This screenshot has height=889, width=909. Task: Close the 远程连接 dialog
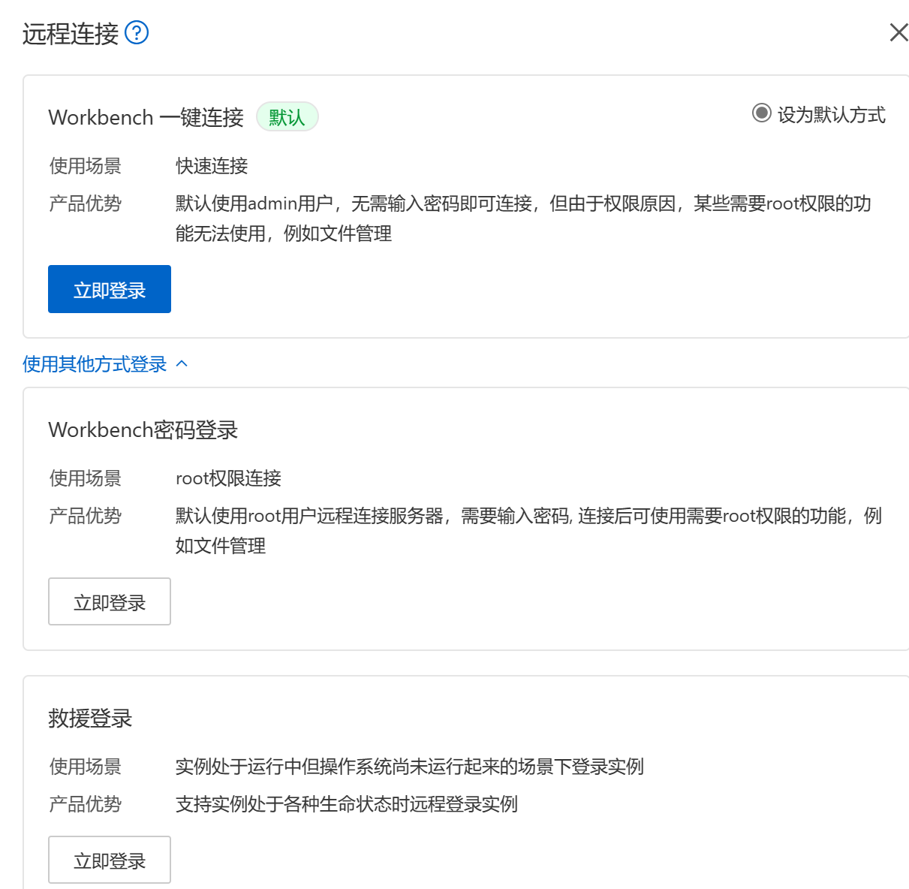tap(898, 32)
